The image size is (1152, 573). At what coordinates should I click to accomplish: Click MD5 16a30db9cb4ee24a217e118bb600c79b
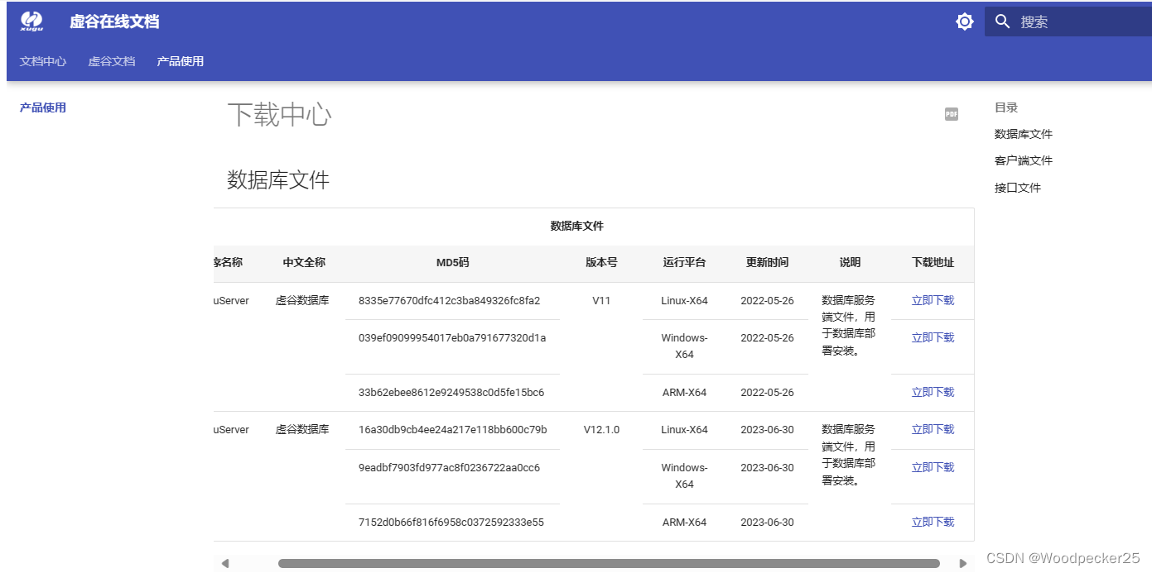(453, 429)
